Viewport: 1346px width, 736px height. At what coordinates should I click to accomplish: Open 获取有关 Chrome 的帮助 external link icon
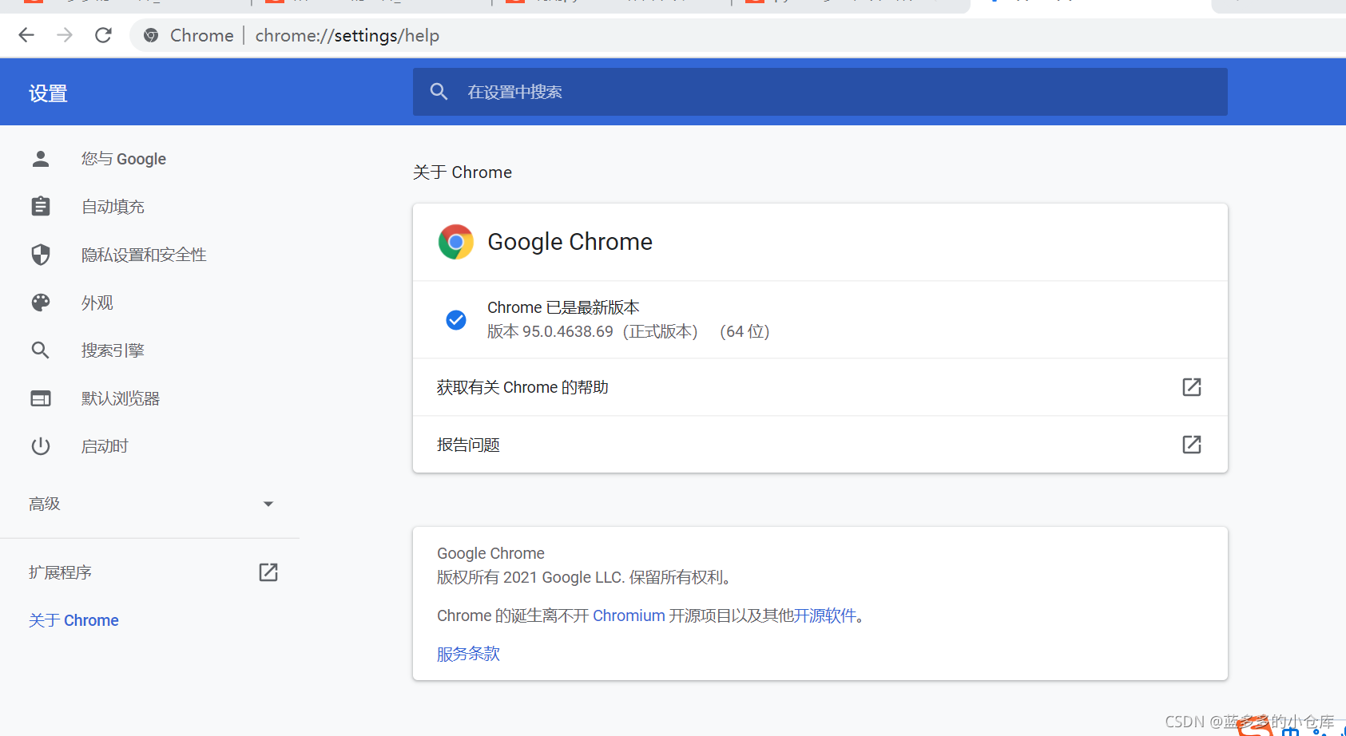(1191, 387)
